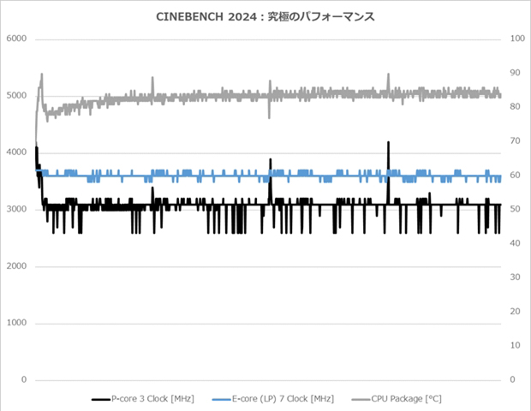Click the P-core clock spike near 4200 MHz
The width and height of the screenshot is (531, 411).
point(388,143)
